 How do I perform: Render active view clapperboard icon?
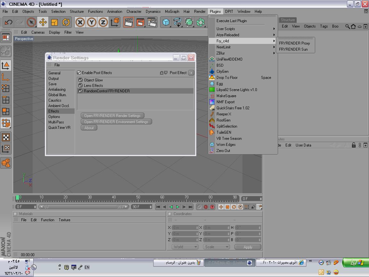tap(128, 22)
